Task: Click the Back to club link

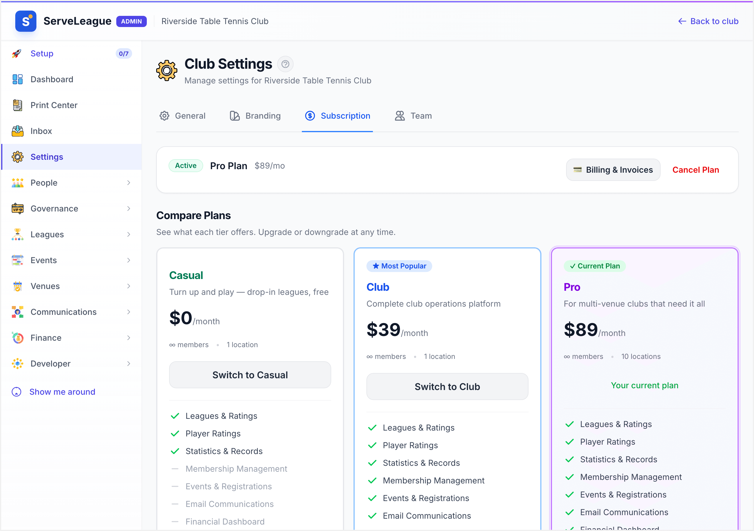Action: pyautogui.click(x=708, y=21)
